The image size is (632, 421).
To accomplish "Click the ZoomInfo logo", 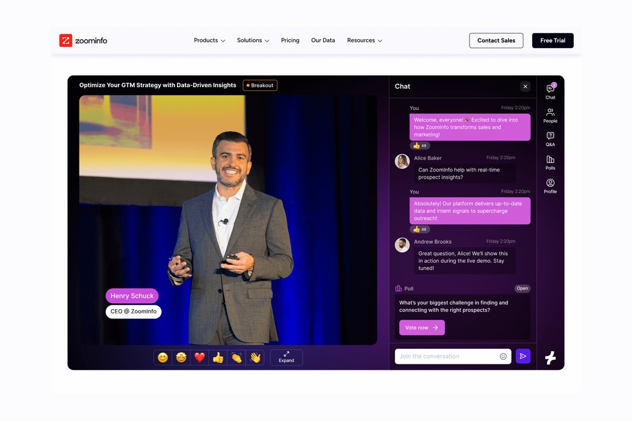I will point(83,40).
